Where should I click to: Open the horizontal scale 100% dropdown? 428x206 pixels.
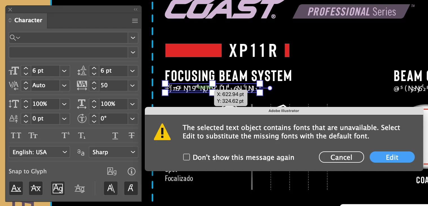coord(133,104)
